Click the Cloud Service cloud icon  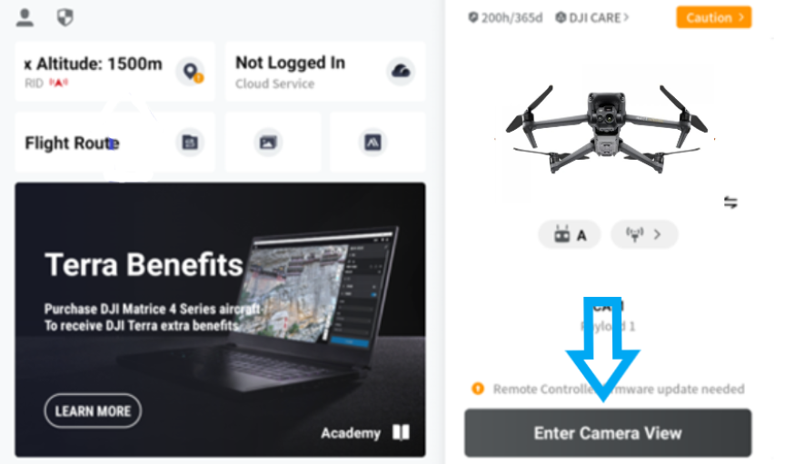click(x=401, y=71)
